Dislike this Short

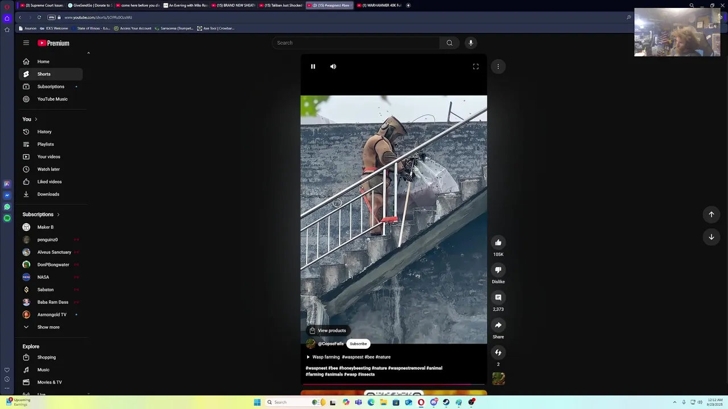(x=498, y=270)
